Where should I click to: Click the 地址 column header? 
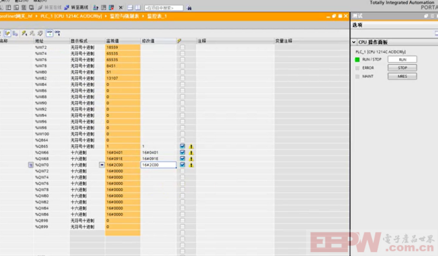tap(52, 41)
